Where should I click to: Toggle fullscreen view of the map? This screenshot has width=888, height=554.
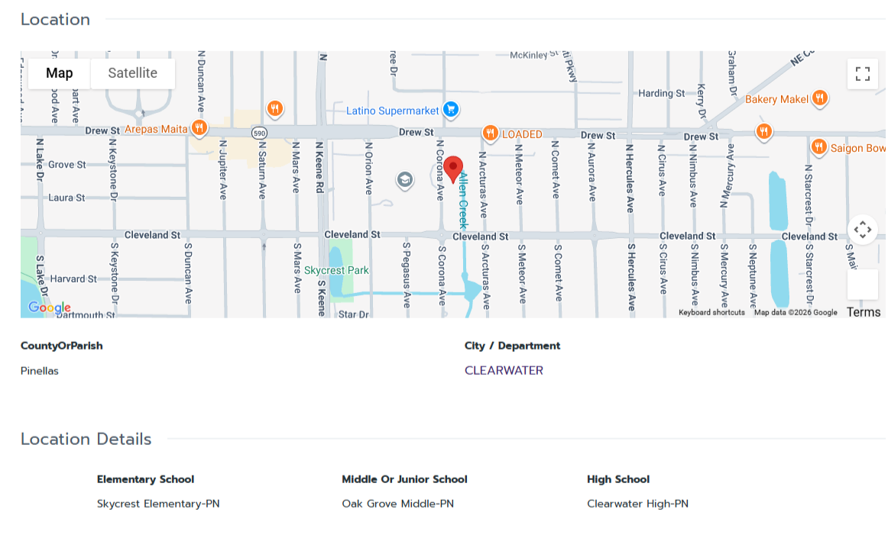coord(862,74)
